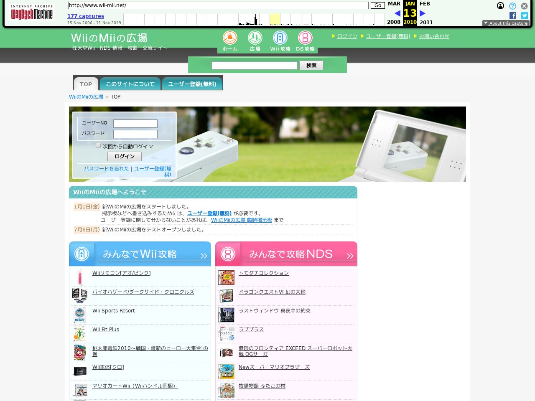Image resolution: width=535 pixels, height=401 pixels.
Task: Open the 広場 plaza icon
Action: coord(255,41)
